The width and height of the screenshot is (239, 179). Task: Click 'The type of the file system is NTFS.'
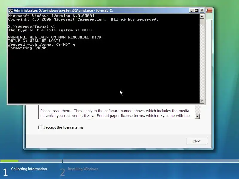(51, 30)
